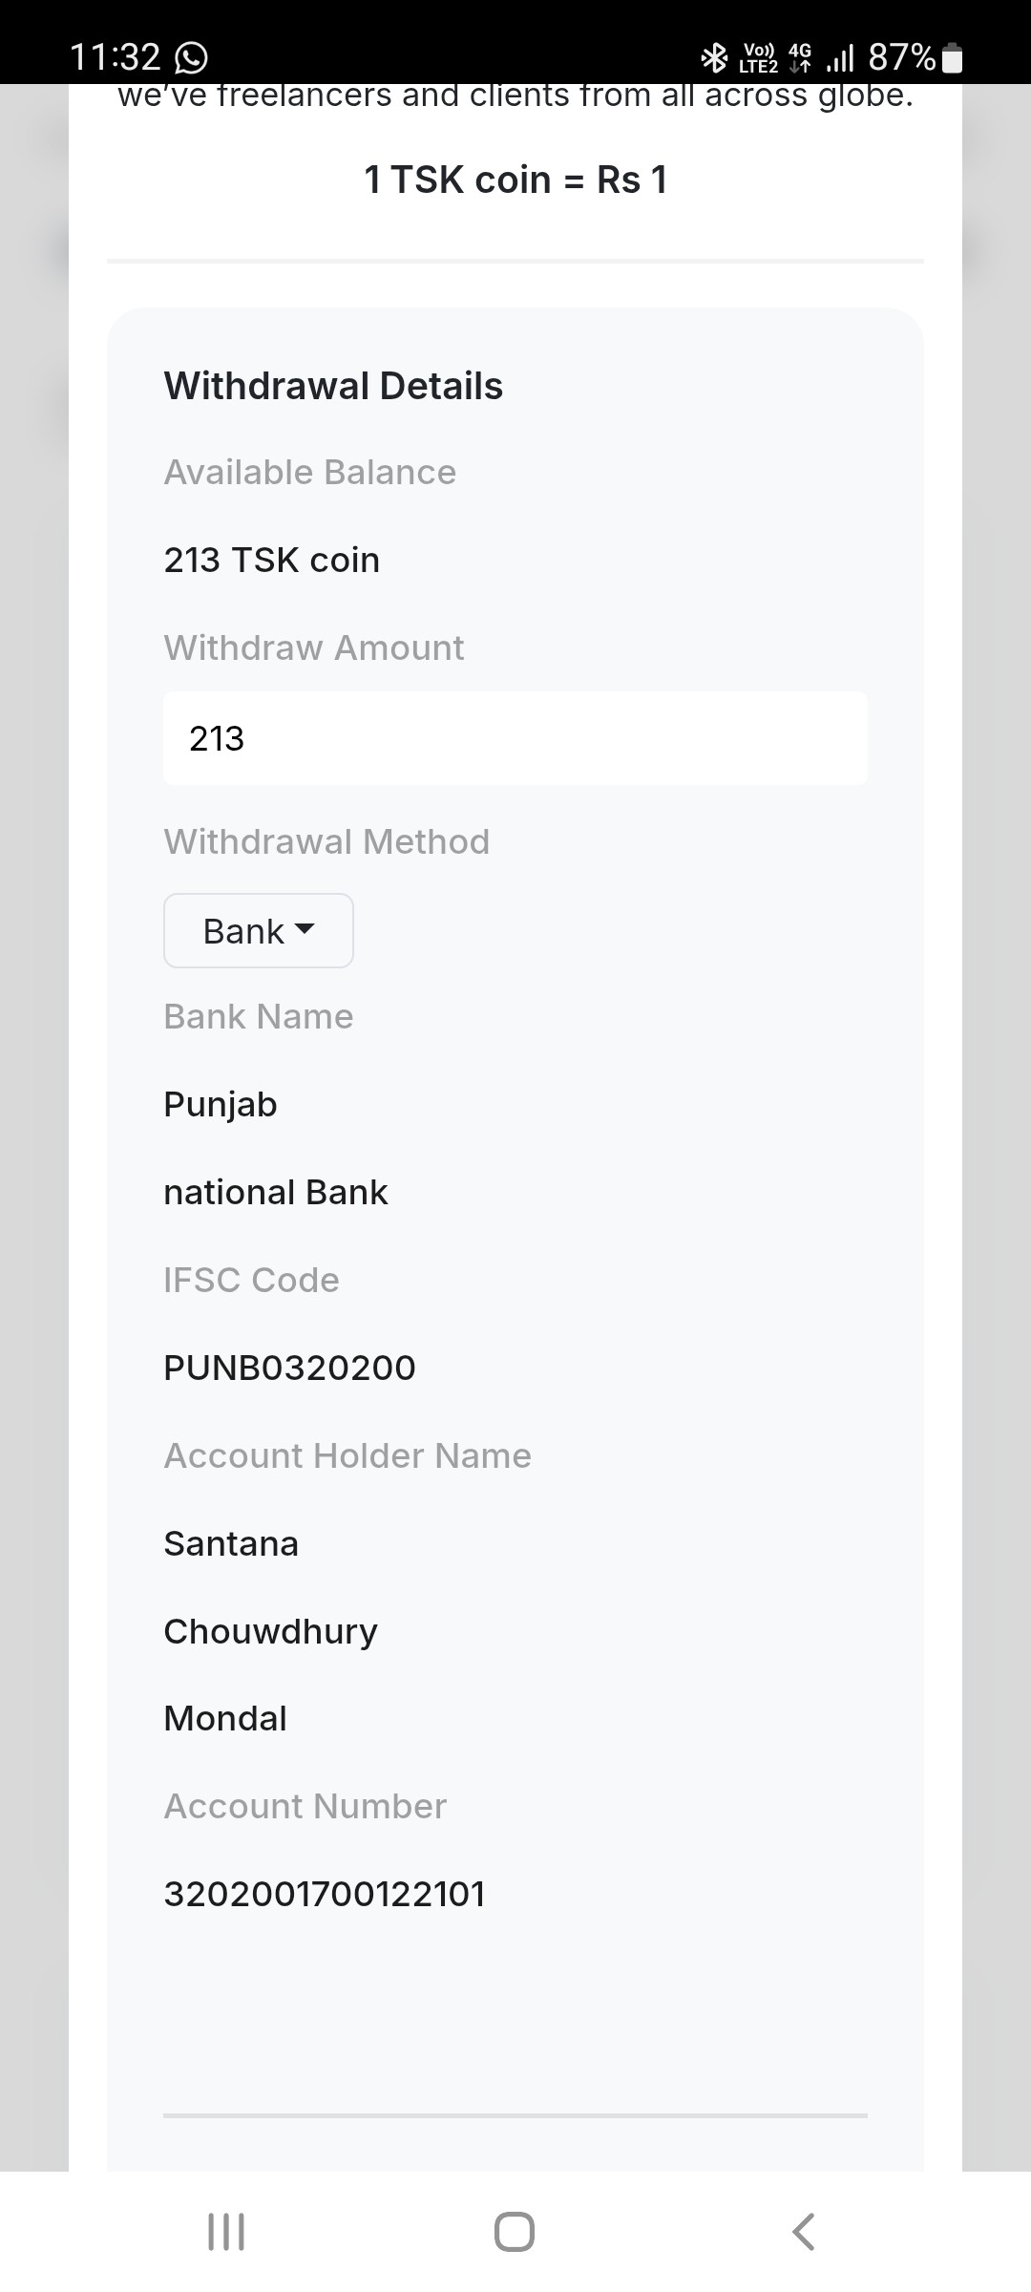Tap the 1 TSK coin = Rs 1 text
The height and width of the screenshot is (2292, 1031).
pyautogui.click(x=515, y=180)
